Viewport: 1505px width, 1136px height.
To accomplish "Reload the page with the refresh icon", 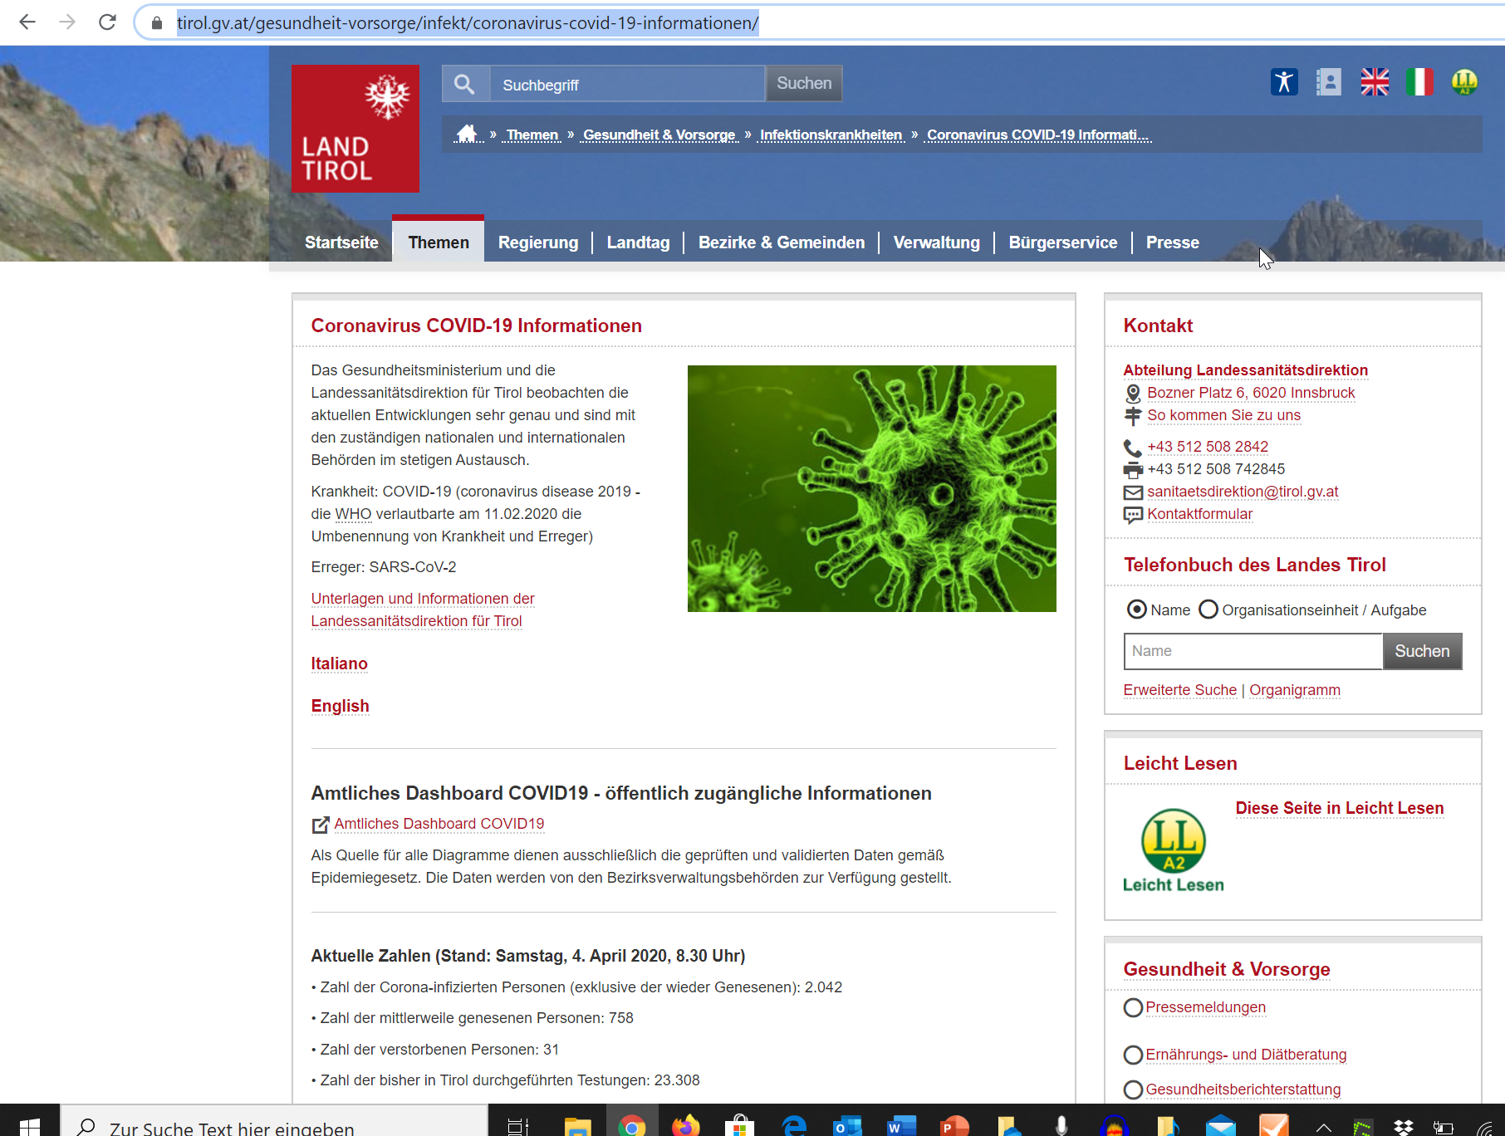I will 107,22.
